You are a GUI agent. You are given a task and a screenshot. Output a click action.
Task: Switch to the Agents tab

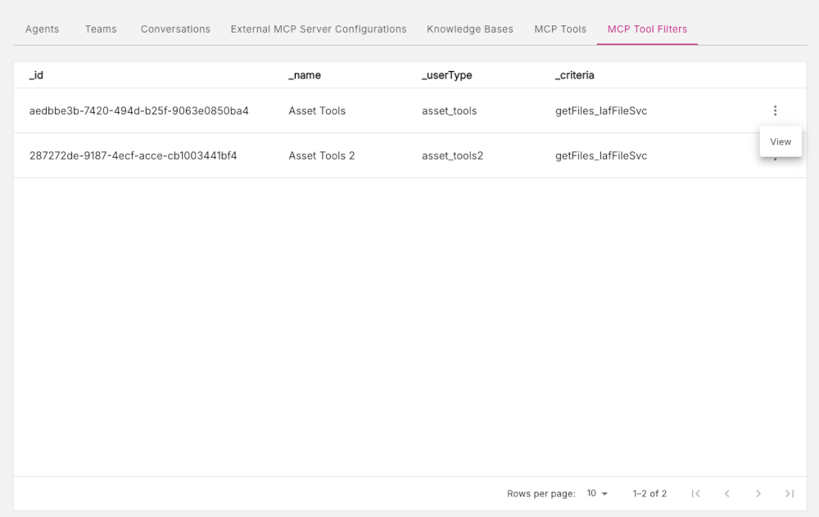tap(43, 29)
